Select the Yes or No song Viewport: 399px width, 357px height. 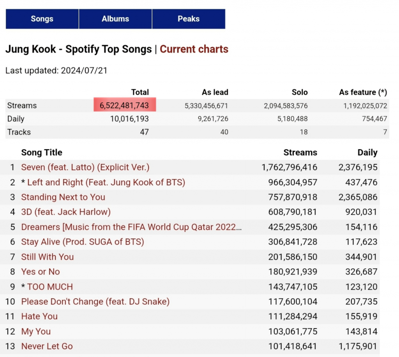point(41,272)
